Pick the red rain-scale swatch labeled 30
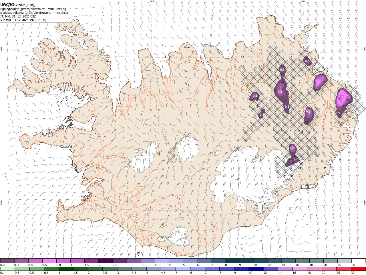The image size is (366, 275). pyautogui.click(x=359, y=269)
